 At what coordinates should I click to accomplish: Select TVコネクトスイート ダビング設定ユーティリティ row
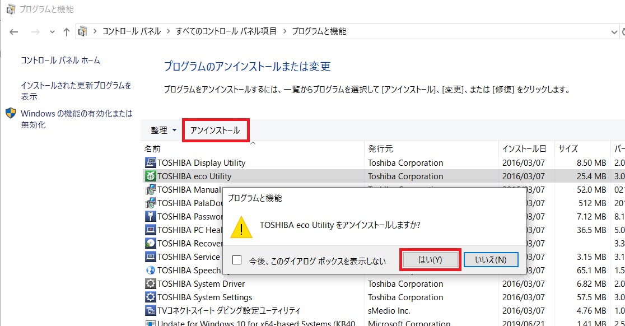coord(229,310)
